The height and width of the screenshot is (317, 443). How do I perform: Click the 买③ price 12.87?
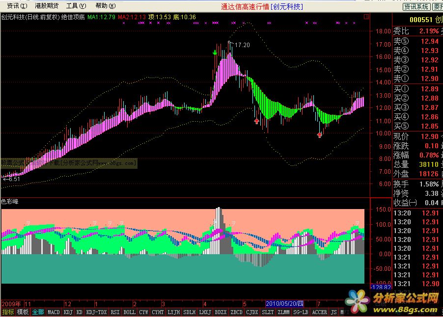click(x=430, y=107)
